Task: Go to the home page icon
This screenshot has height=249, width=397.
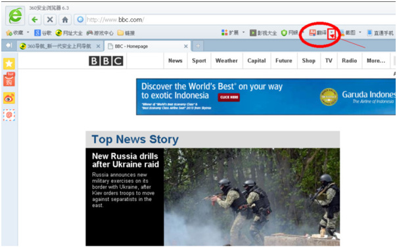Action: [65, 20]
